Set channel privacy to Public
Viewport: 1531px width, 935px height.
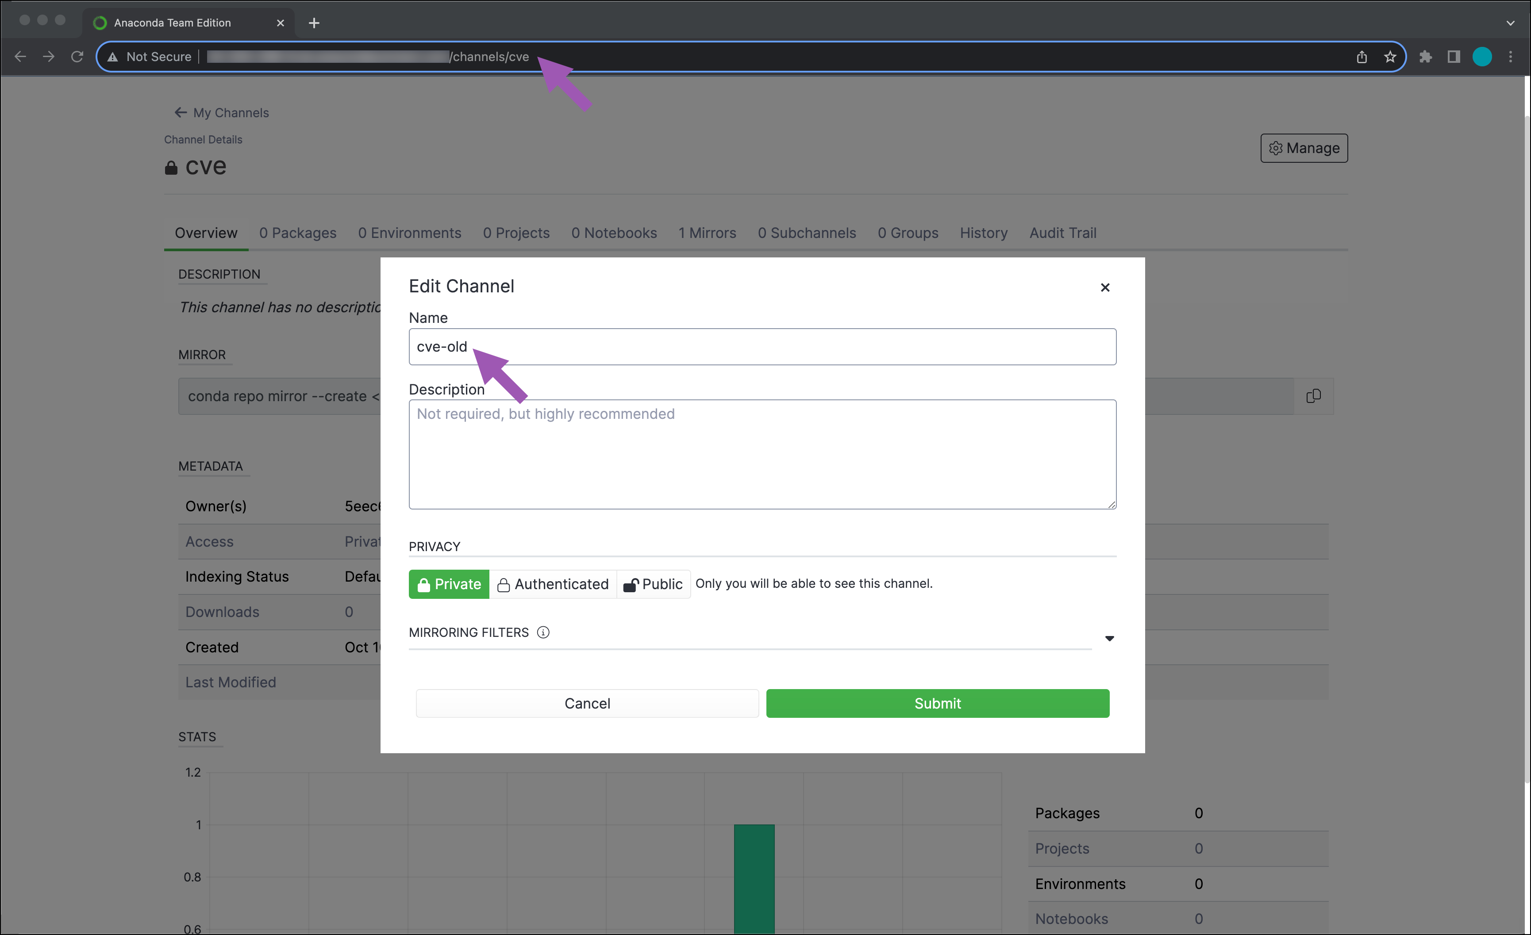(x=653, y=584)
